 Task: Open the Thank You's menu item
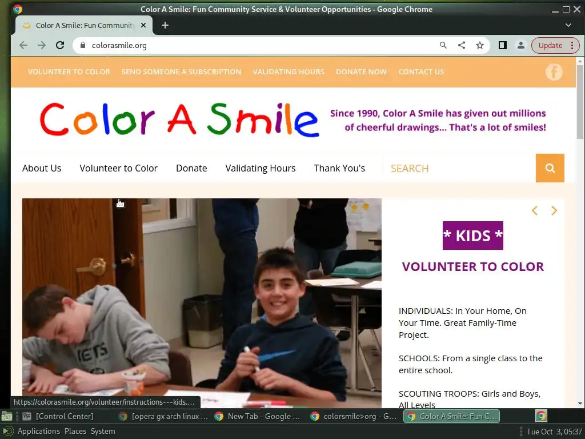[339, 169]
